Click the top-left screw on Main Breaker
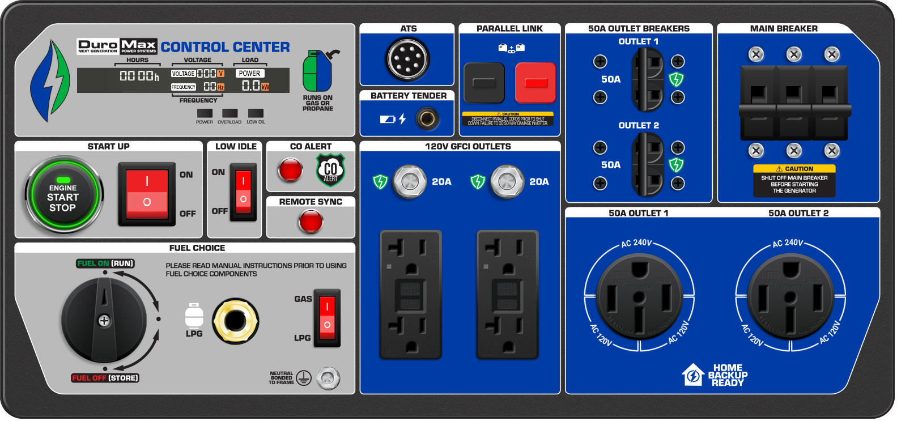The height and width of the screenshot is (421, 897). 756,54
